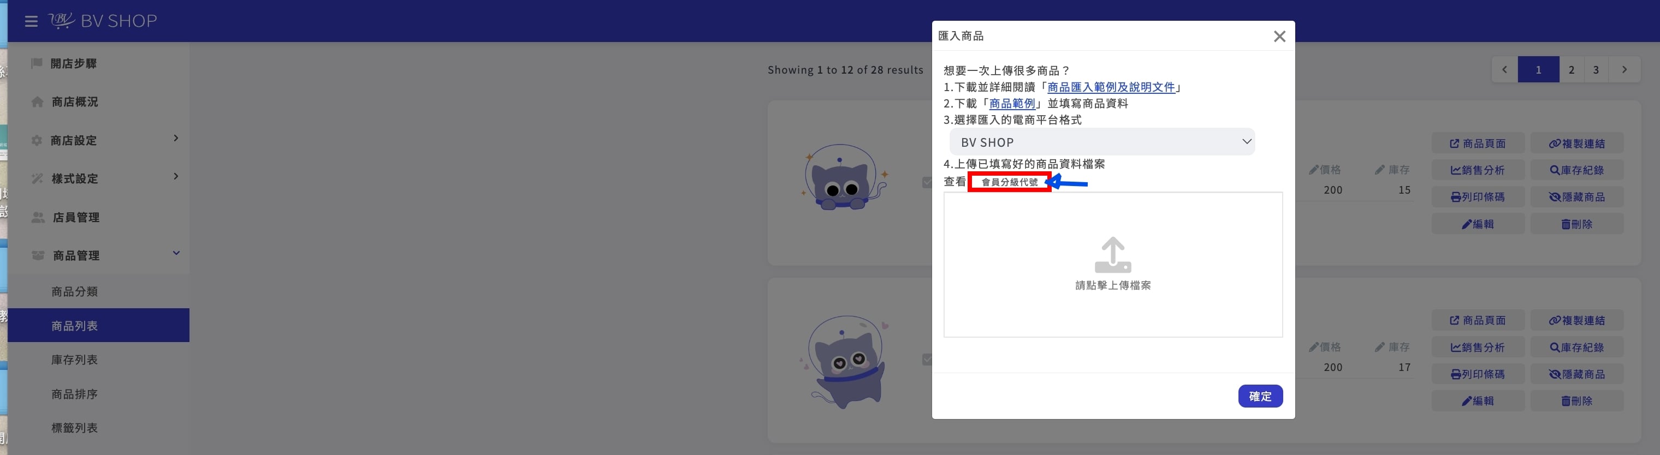
Task: Go to the previous results page
Action: pyautogui.click(x=1505, y=69)
